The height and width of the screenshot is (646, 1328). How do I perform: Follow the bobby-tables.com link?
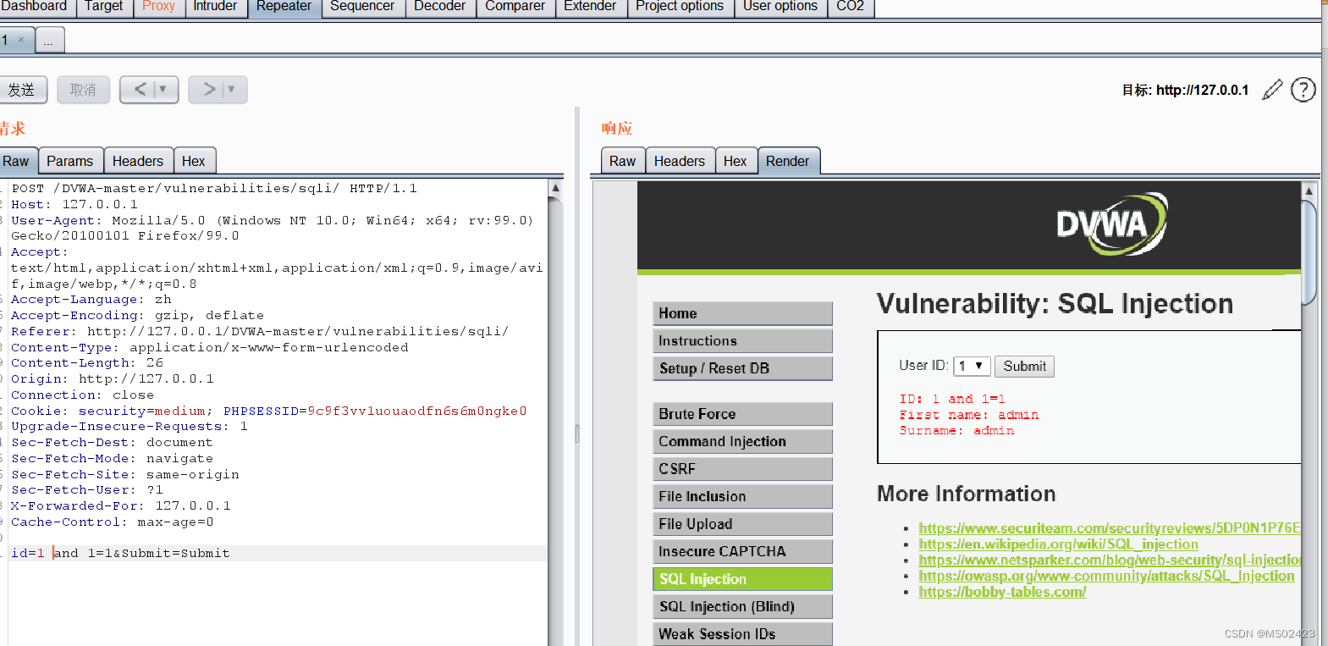[1002, 592]
